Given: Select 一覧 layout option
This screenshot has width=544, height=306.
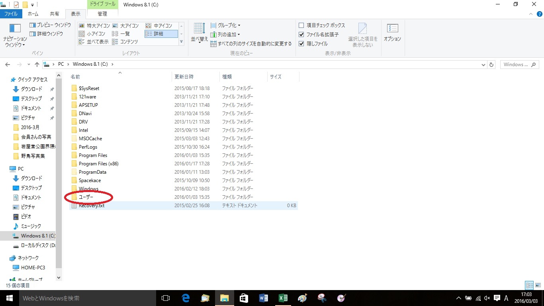Looking at the screenshot, I should (121, 34).
